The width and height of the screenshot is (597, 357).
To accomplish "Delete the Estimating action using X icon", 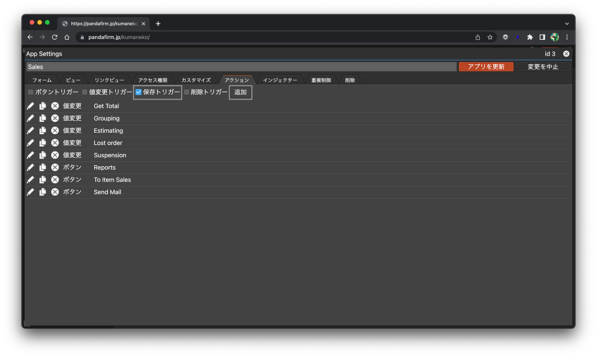I will 54,131.
